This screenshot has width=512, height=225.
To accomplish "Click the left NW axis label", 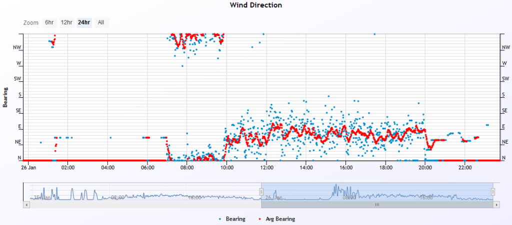I will (x=17, y=47).
